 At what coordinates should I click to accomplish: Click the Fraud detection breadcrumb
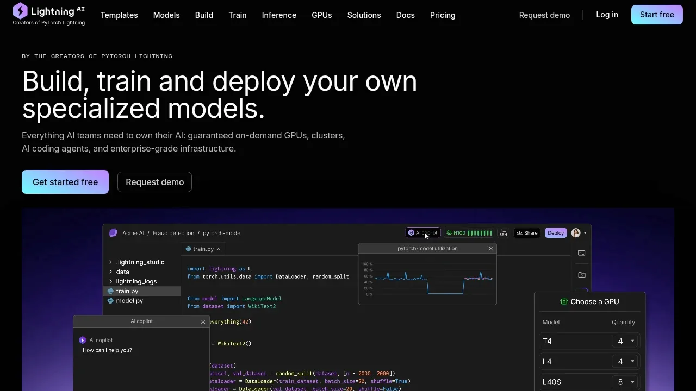point(173,233)
